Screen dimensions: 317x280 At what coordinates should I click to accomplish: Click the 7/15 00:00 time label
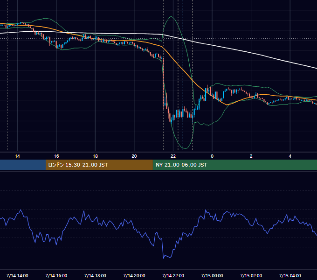tap(212, 275)
